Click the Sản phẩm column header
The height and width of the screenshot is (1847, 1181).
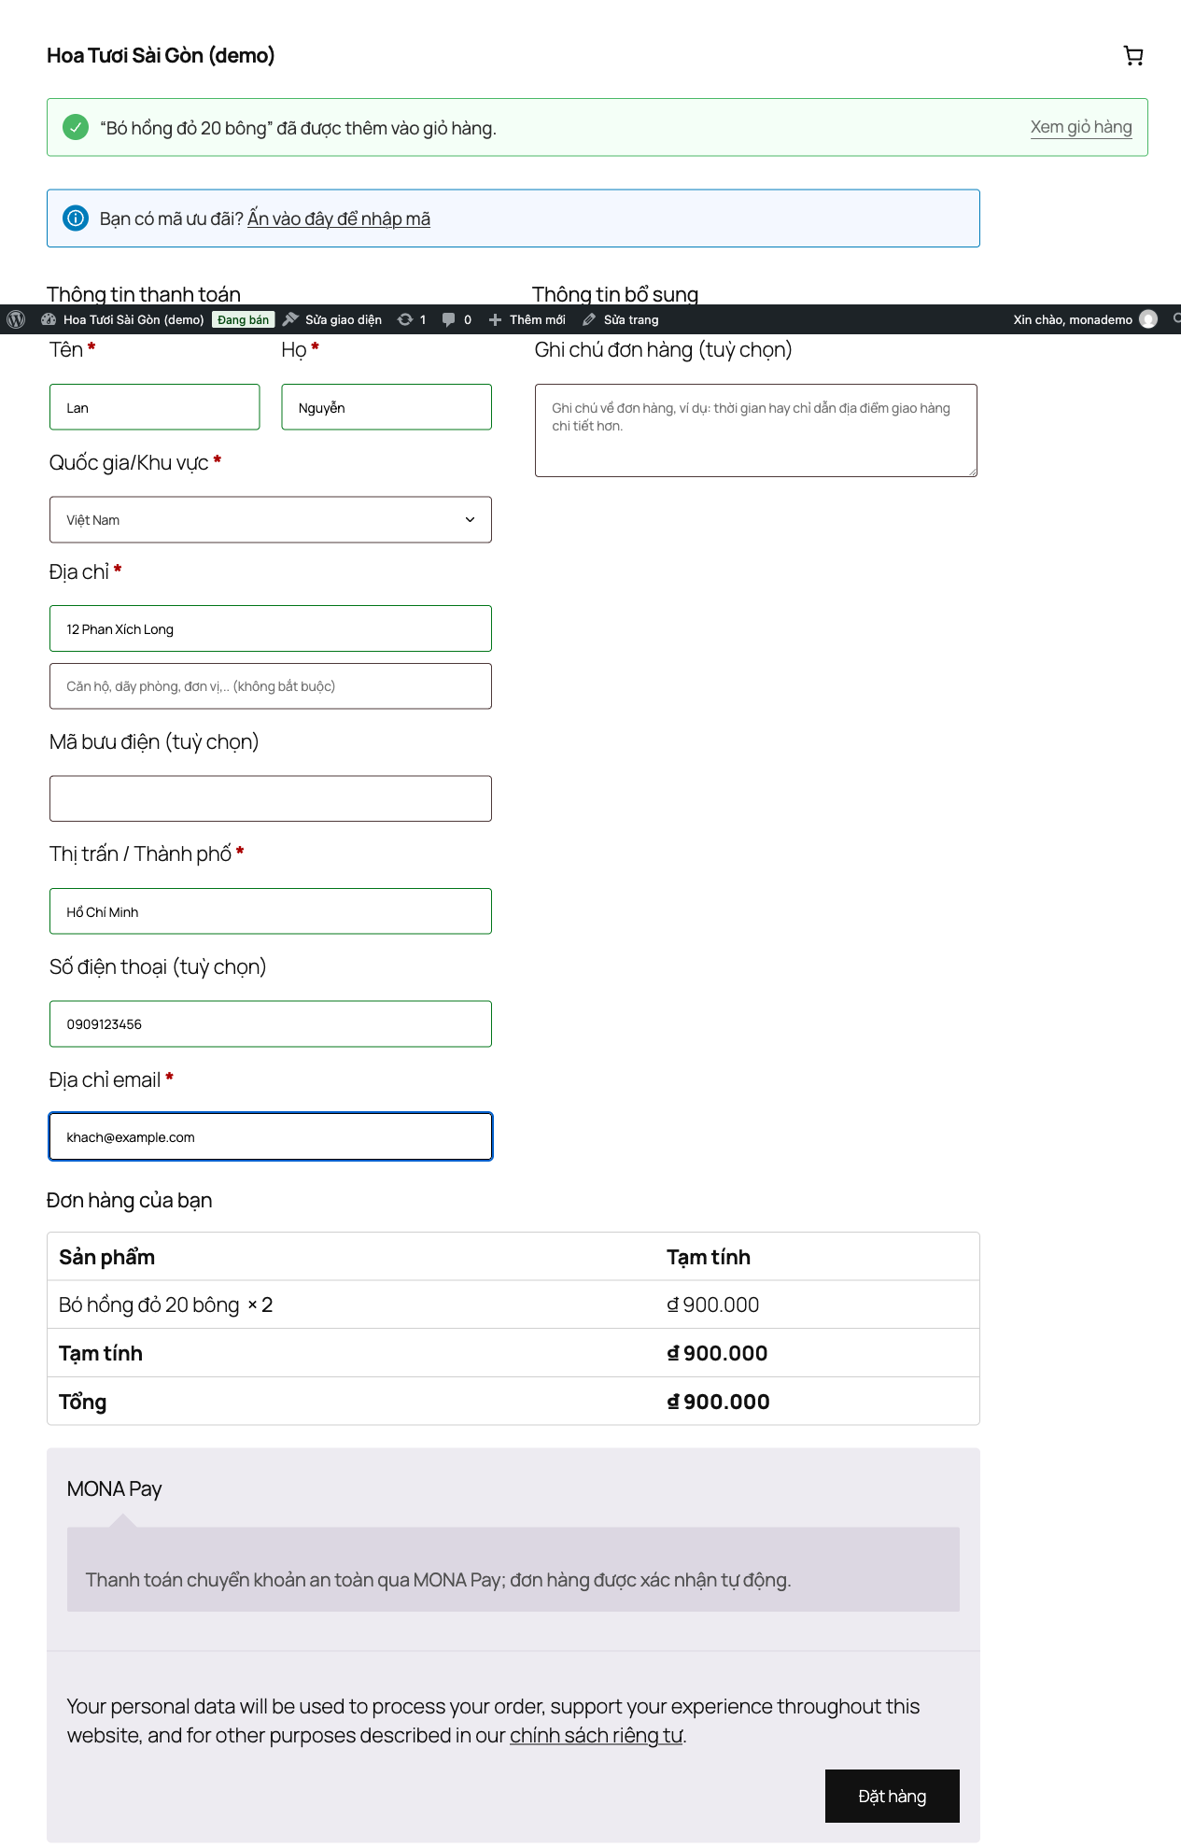coord(106,1257)
